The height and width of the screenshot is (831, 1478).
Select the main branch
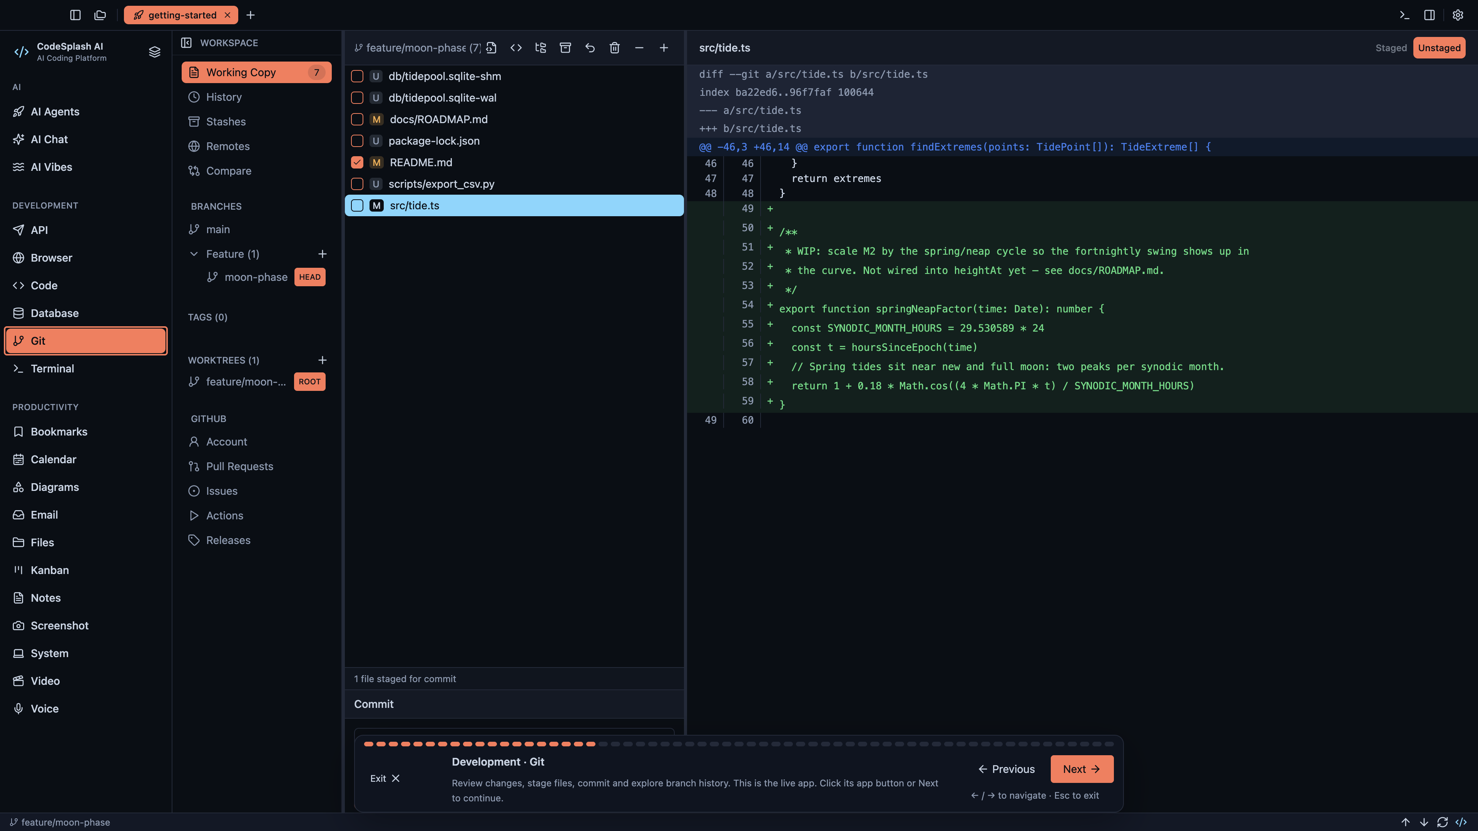coord(256,229)
